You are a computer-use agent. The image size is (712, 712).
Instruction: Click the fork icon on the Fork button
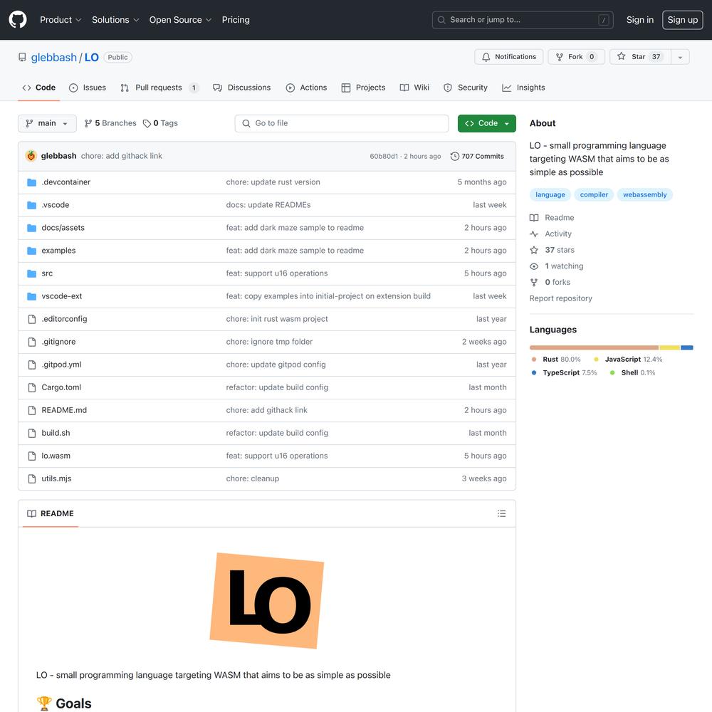(x=560, y=57)
